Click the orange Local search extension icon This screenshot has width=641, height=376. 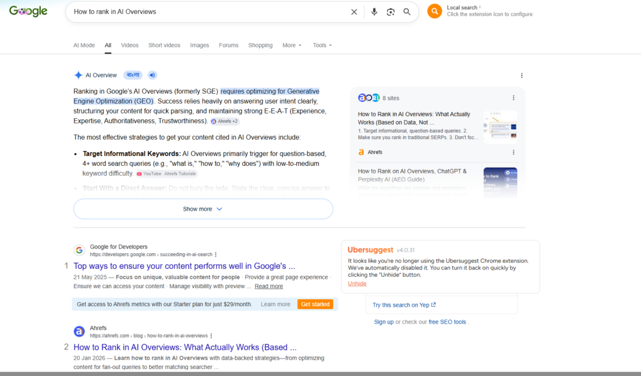435,11
